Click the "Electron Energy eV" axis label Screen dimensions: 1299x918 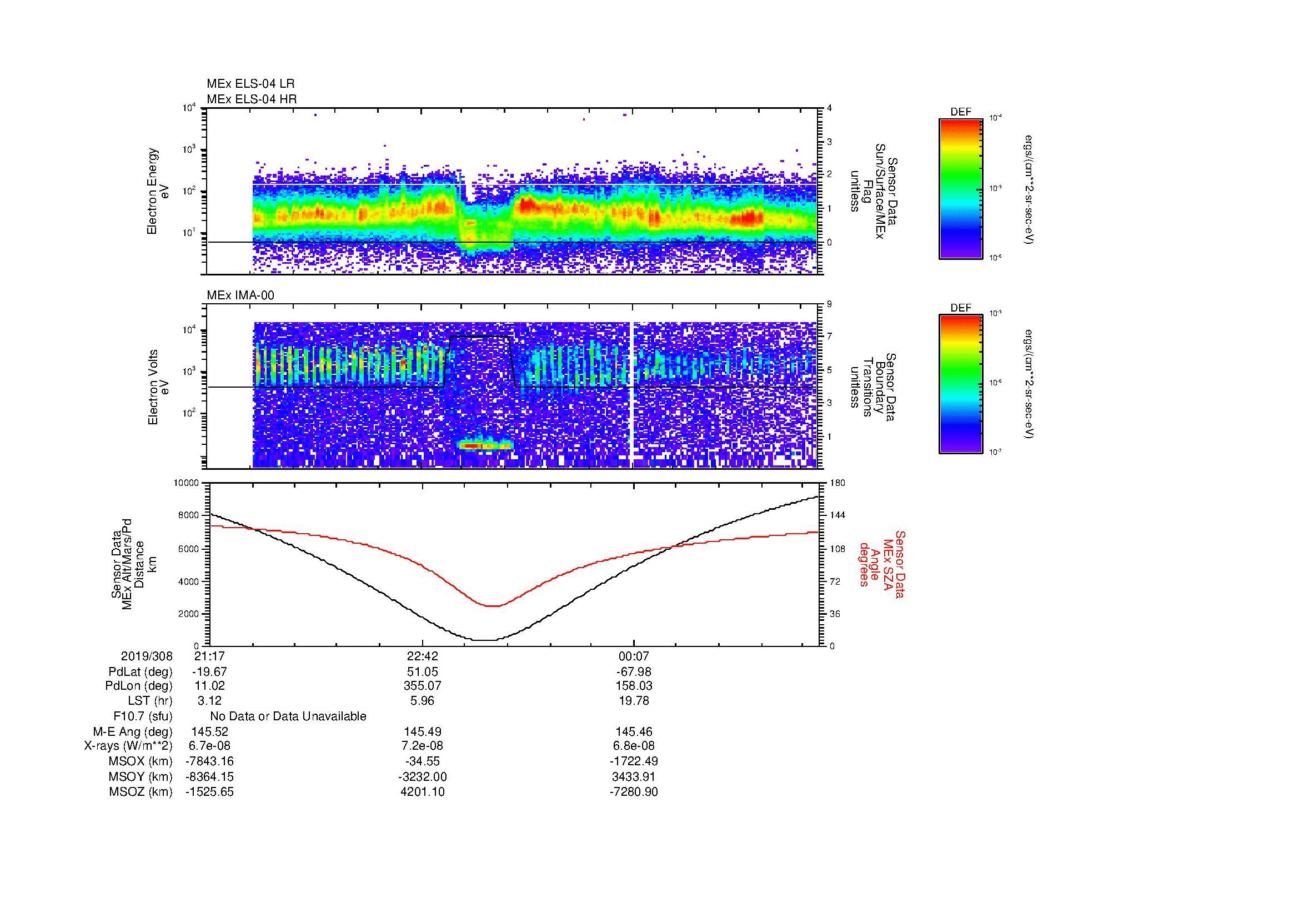158,191
